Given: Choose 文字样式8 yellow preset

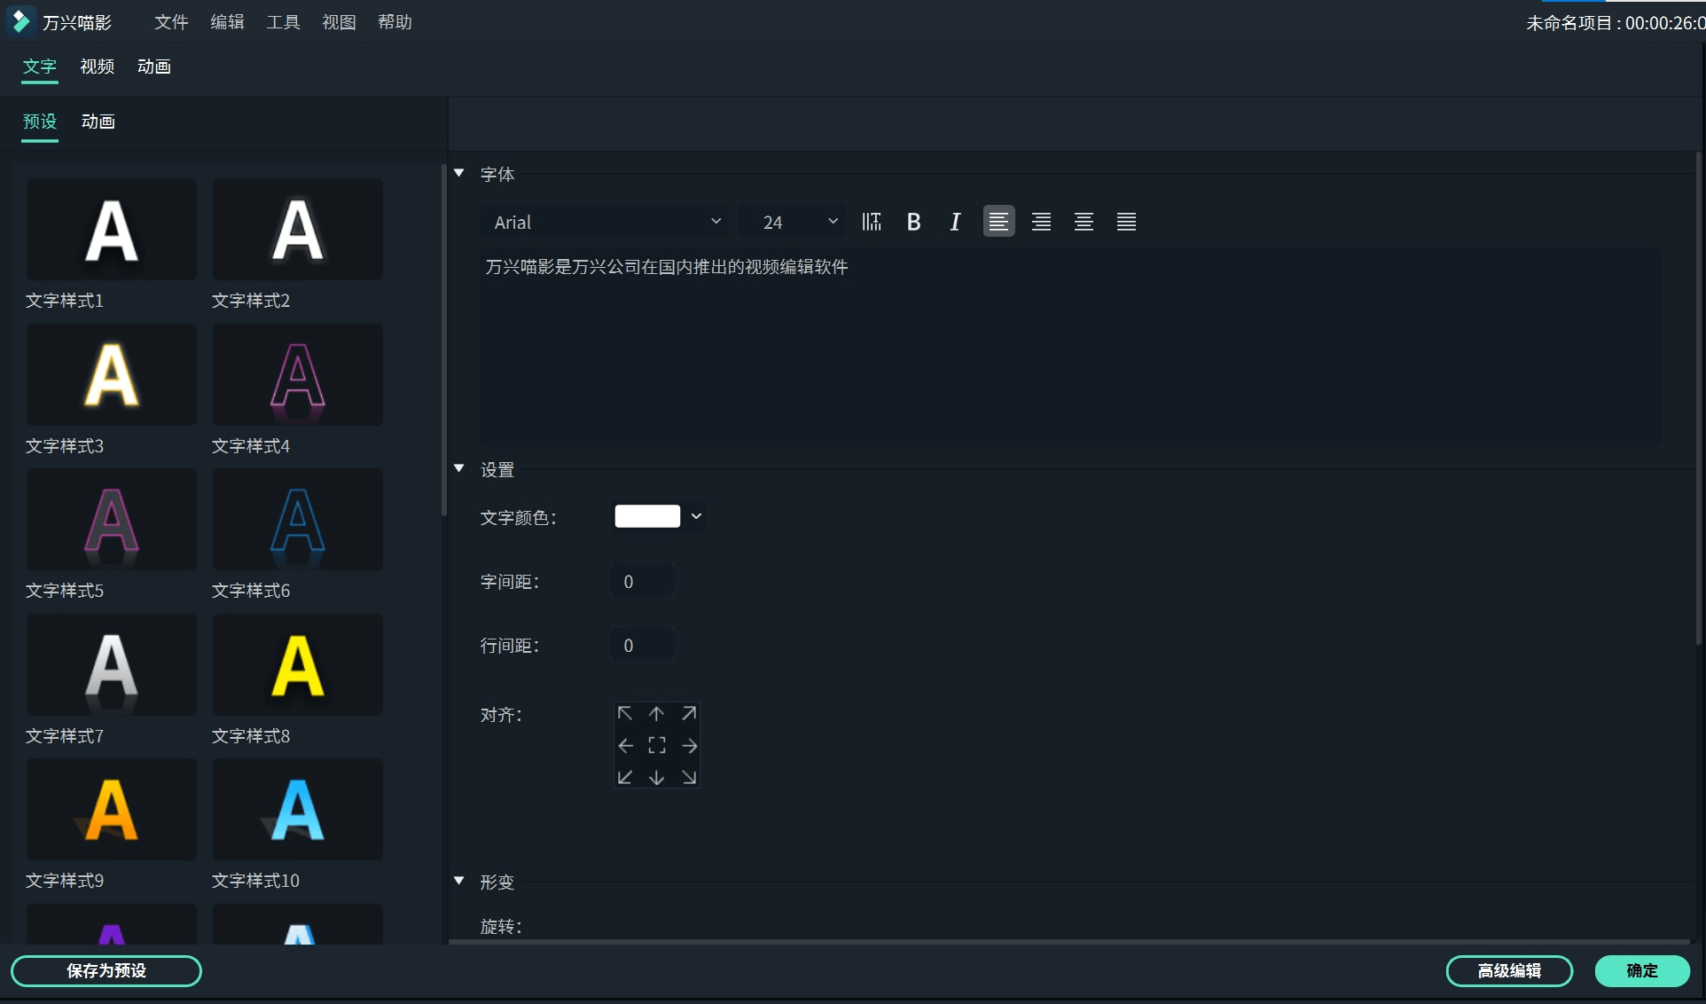Looking at the screenshot, I should point(298,664).
